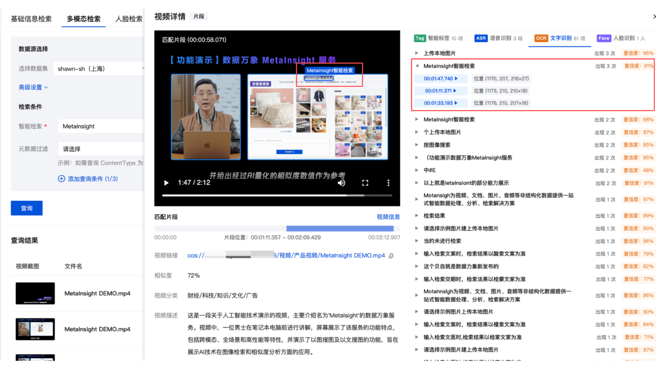Close the video details panel with top-right arrow
656x369 pixels.
[654, 16]
